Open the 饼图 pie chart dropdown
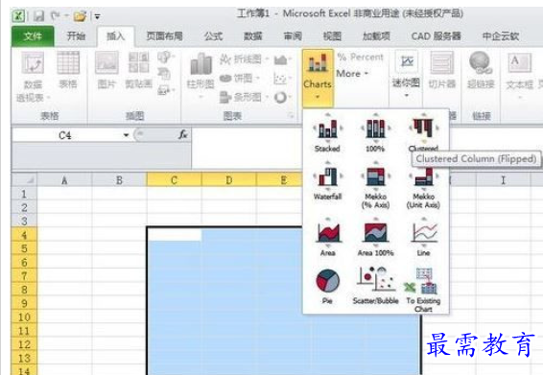The height and width of the screenshot is (375, 543). coord(239,79)
